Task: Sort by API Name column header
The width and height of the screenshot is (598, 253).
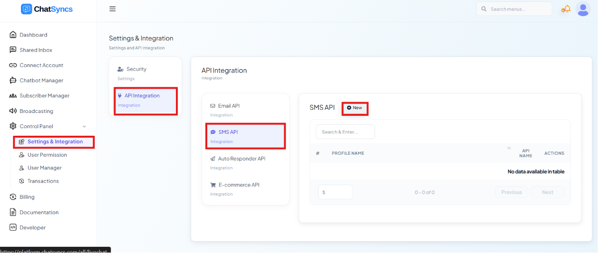Action: click(525, 153)
